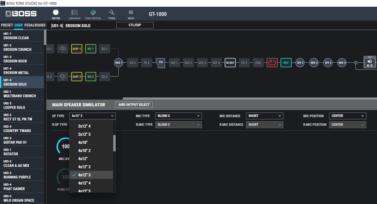Select patch U01-4 EROSION METAL
377x204 pixels.
tap(22, 71)
